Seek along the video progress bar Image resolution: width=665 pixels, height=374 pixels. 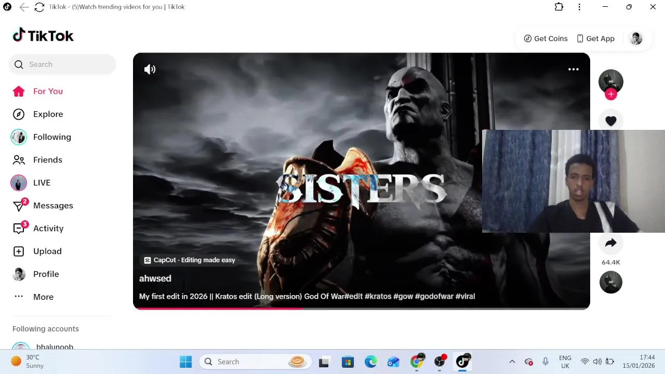362,309
